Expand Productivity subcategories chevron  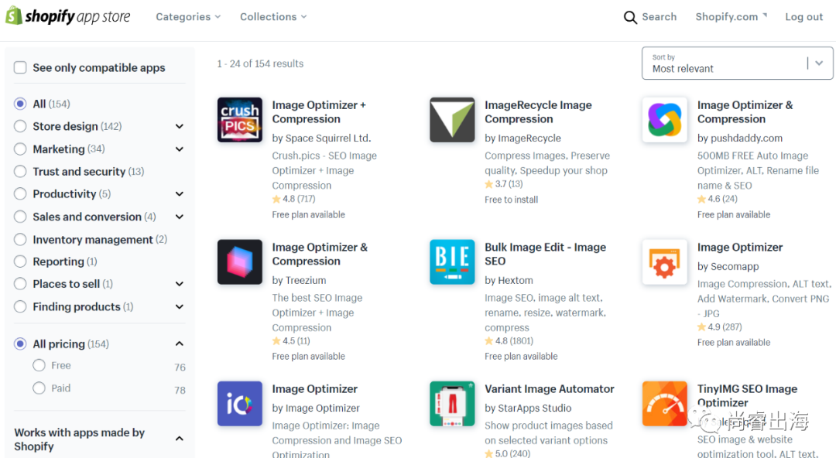pos(180,194)
